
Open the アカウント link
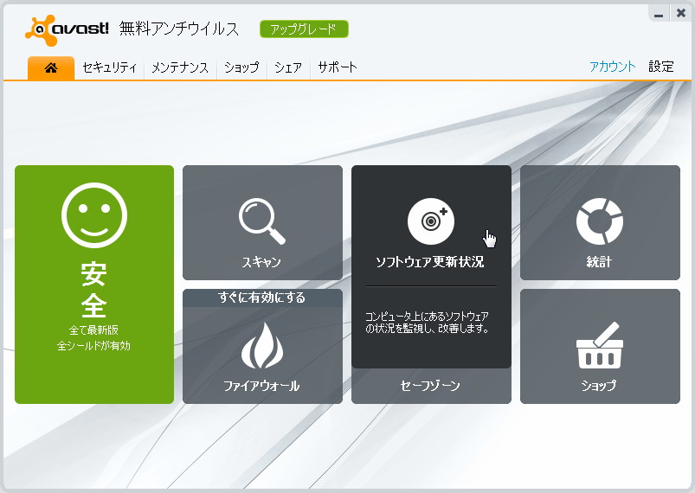[x=612, y=67]
